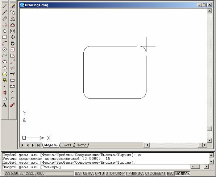This screenshot has height=177, width=216.
Task: Click command history scroll up arrow
Action: pyautogui.click(x=211, y=155)
